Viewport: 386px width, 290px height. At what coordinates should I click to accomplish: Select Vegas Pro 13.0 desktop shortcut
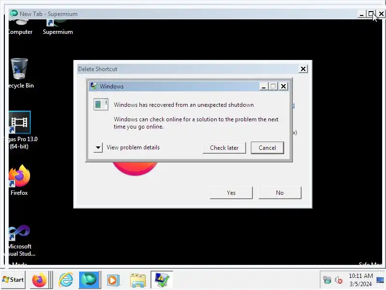[20, 130]
